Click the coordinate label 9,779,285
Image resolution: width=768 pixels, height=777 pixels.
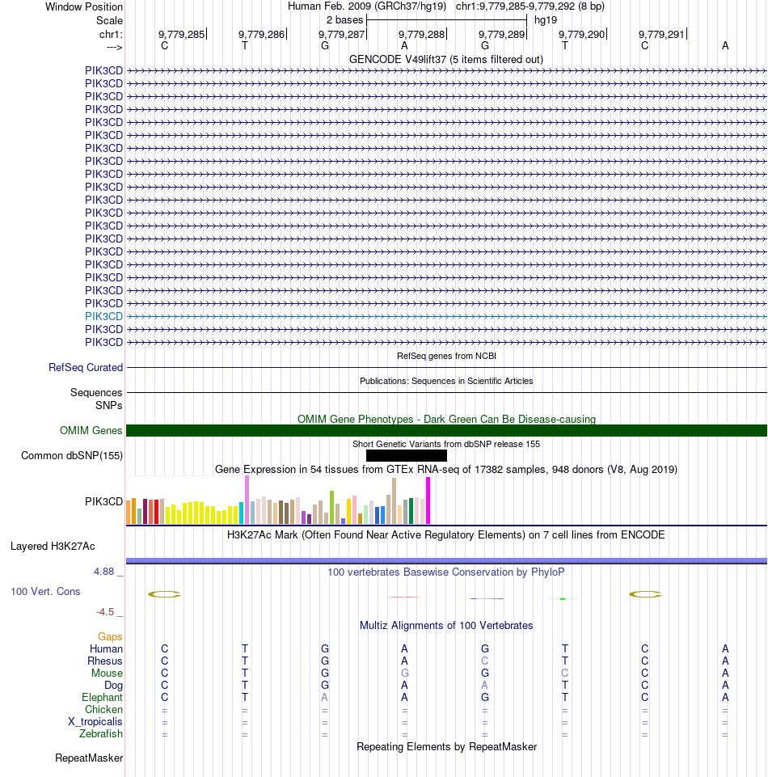click(181, 34)
